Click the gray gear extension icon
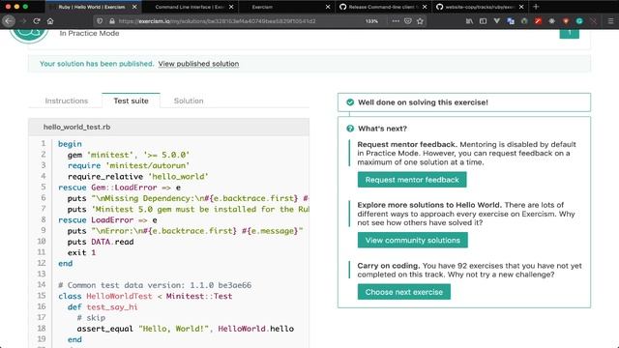The height and width of the screenshot is (348, 619). [552, 21]
